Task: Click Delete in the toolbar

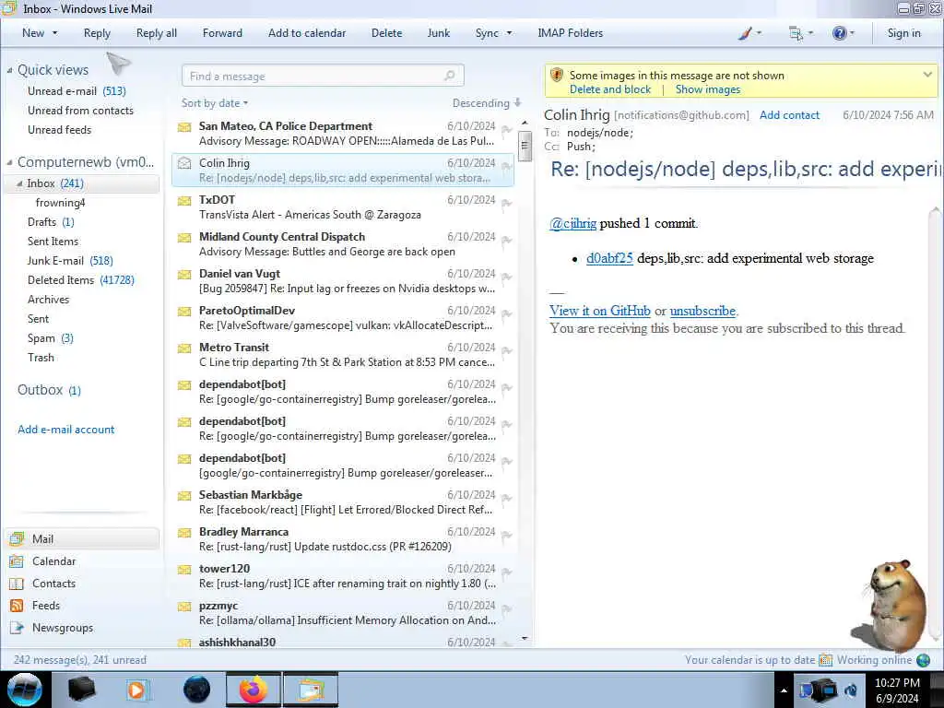Action: tap(386, 33)
